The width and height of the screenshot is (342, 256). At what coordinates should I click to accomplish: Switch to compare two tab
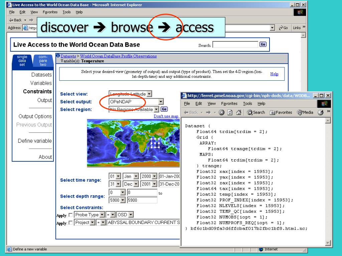click(x=43, y=61)
